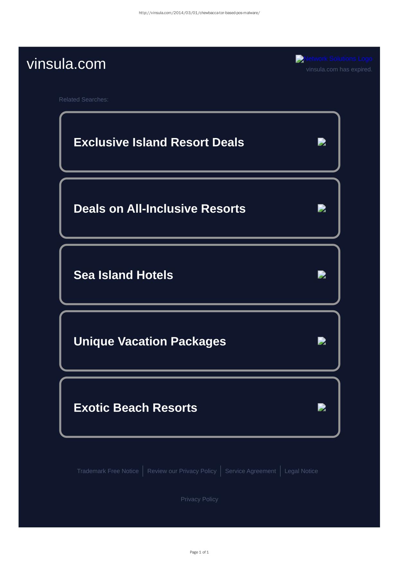Viewport: 399px width, 565px height.
Task: Click the page URL at top
Action: pyautogui.click(x=199, y=13)
